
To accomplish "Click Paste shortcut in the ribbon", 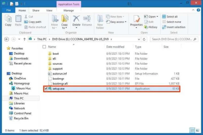I will click(x=35, y=27).
